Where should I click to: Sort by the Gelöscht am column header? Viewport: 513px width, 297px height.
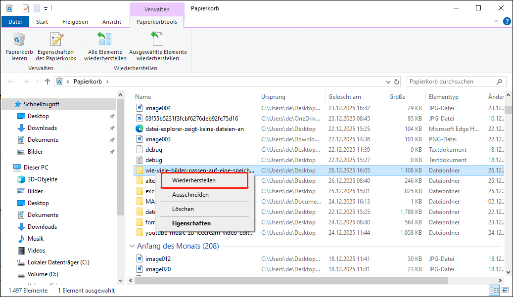tap(344, 97)
